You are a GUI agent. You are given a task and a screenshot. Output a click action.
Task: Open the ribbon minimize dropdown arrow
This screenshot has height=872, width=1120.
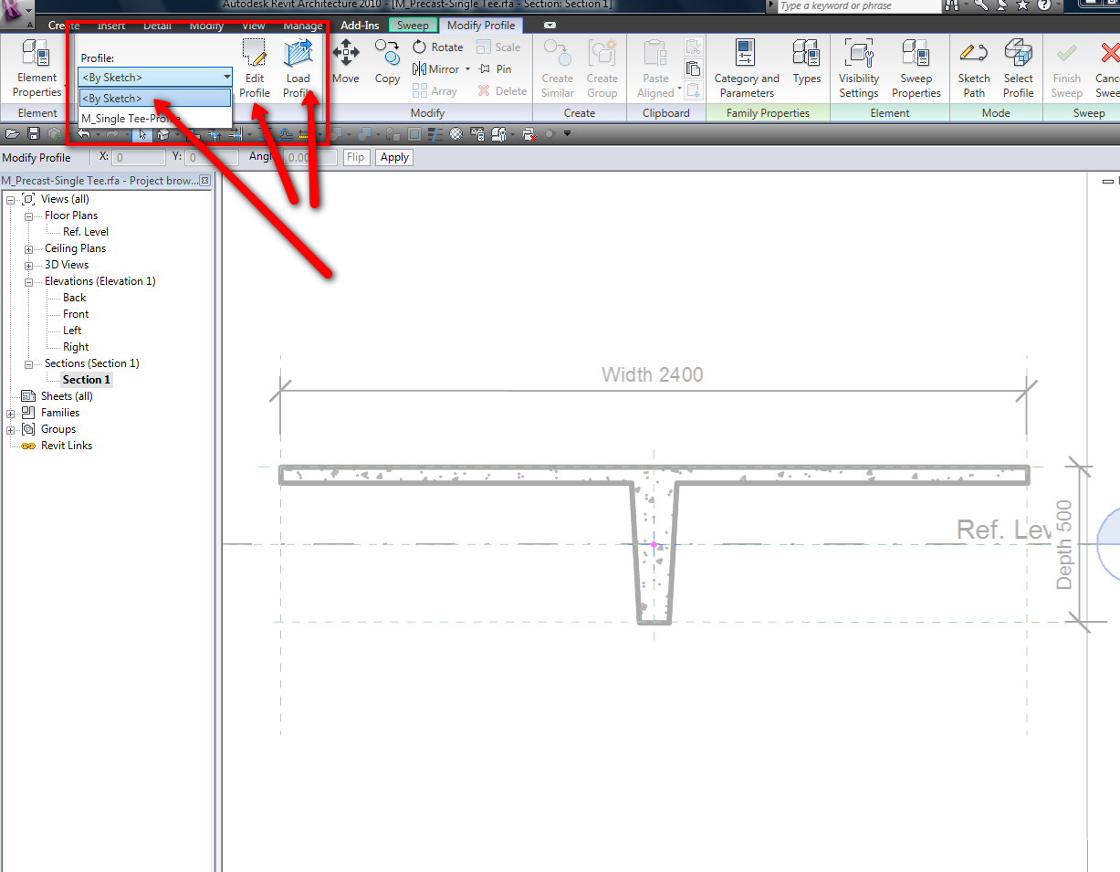550,26
